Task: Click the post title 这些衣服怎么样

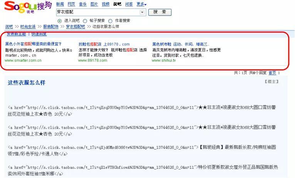Action: tap(27, 82)
